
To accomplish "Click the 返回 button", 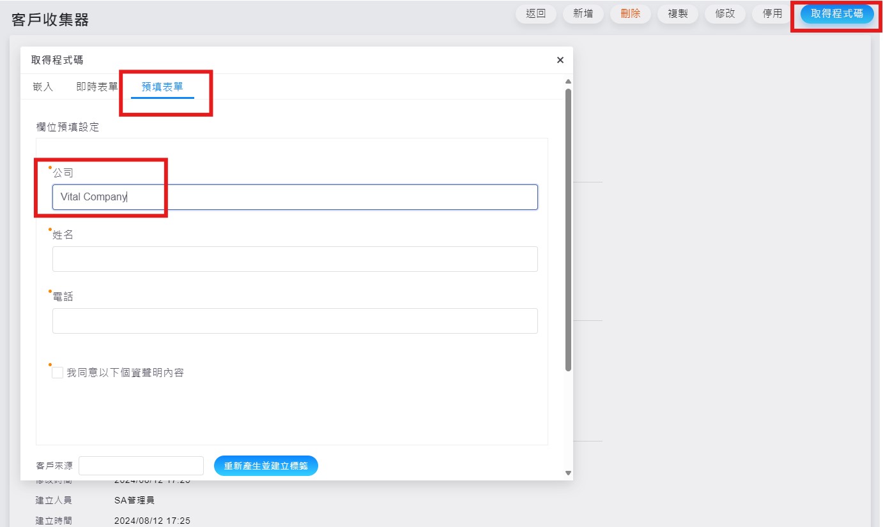I will [535, 13].
